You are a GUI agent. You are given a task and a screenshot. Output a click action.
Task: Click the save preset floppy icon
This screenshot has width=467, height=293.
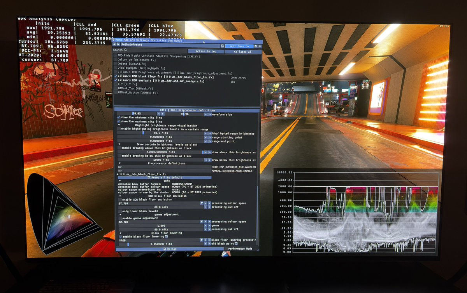256,46
